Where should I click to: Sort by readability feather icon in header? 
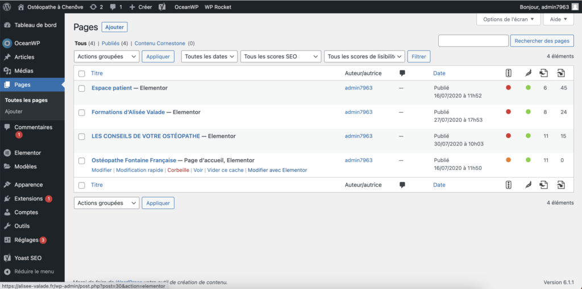click(527, 73)
